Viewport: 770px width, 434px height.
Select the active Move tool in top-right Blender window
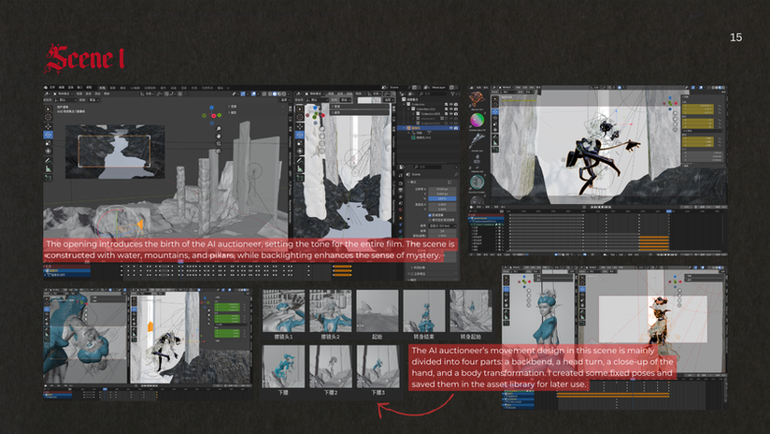pos(495,111)
